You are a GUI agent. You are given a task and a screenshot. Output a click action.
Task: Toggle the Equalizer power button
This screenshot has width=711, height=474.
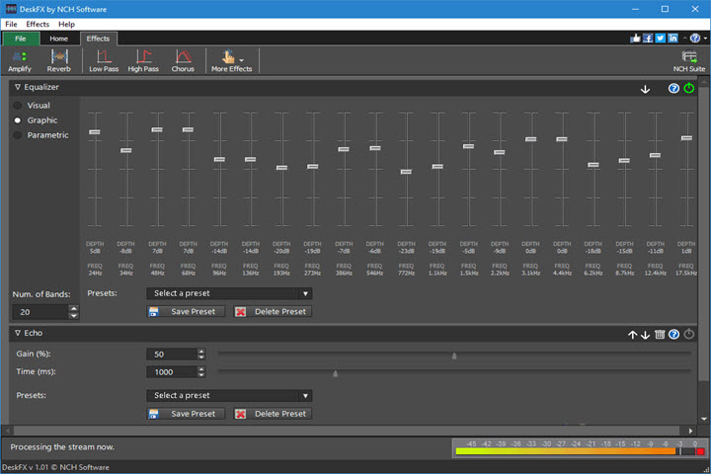point(689,88)
